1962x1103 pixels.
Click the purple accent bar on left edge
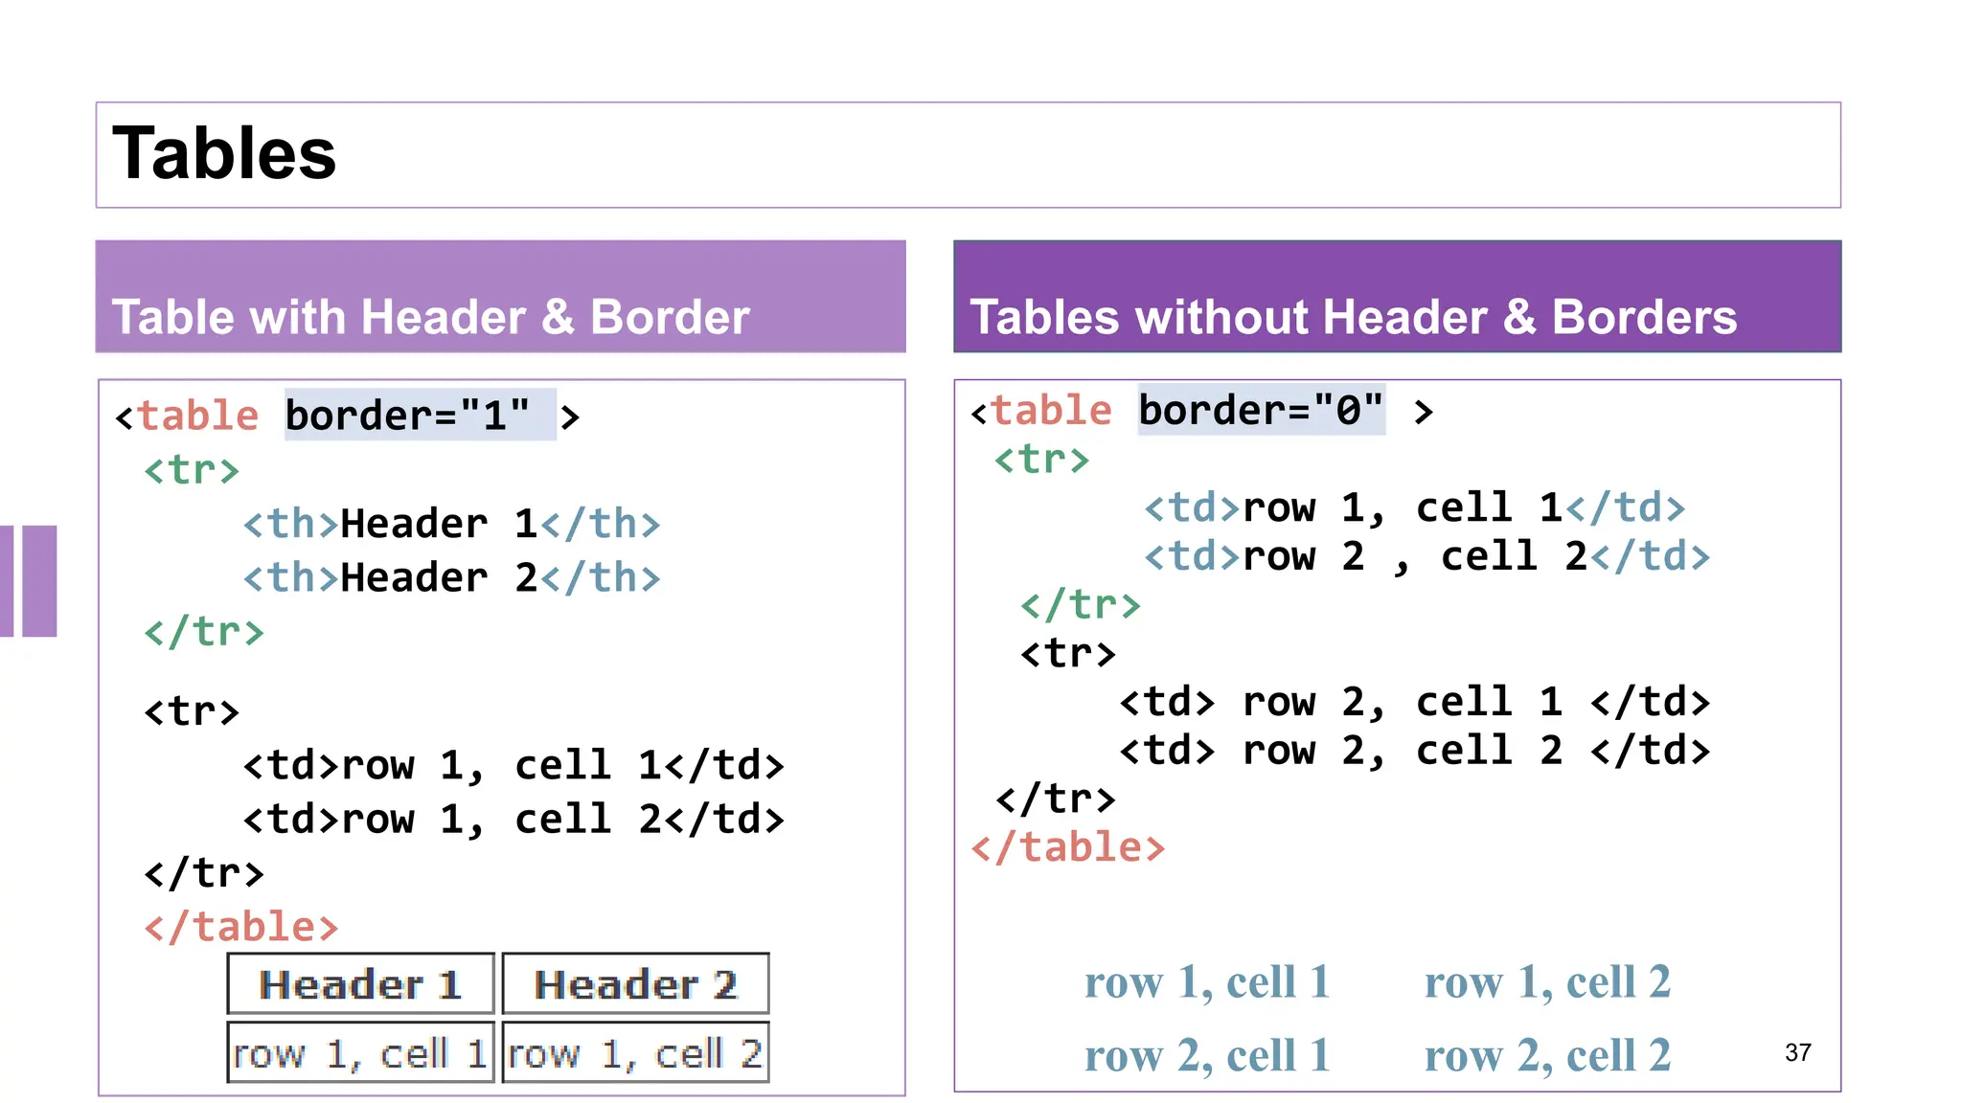(29, 580)
